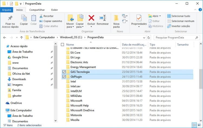Click Selecionar nenhum

tap(181, 21)
